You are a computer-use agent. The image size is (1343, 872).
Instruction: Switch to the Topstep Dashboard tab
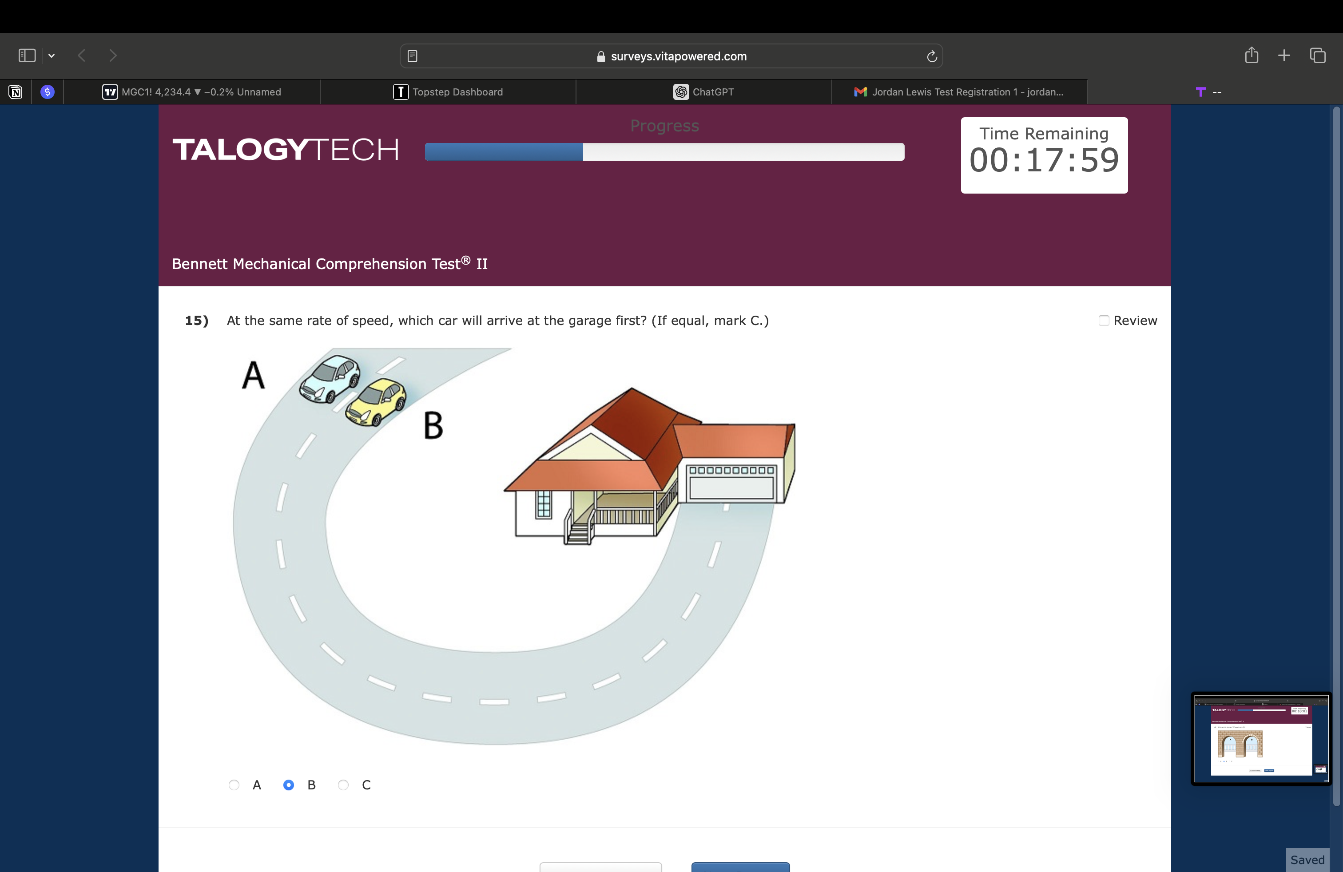(x=448, y=92)
